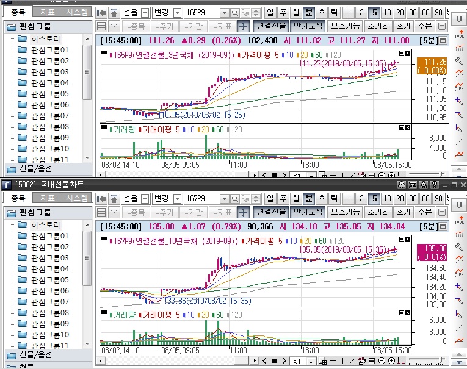Click zoom-in plus circle below 167P9 chart
The width and height of the screenshot is (467, 369).
click(x=392, y=361)
